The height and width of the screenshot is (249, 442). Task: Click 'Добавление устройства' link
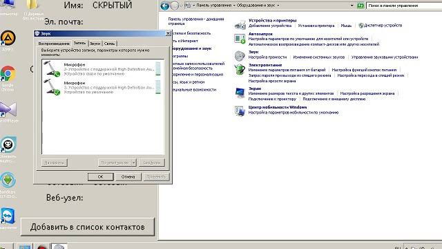[270, 26]
